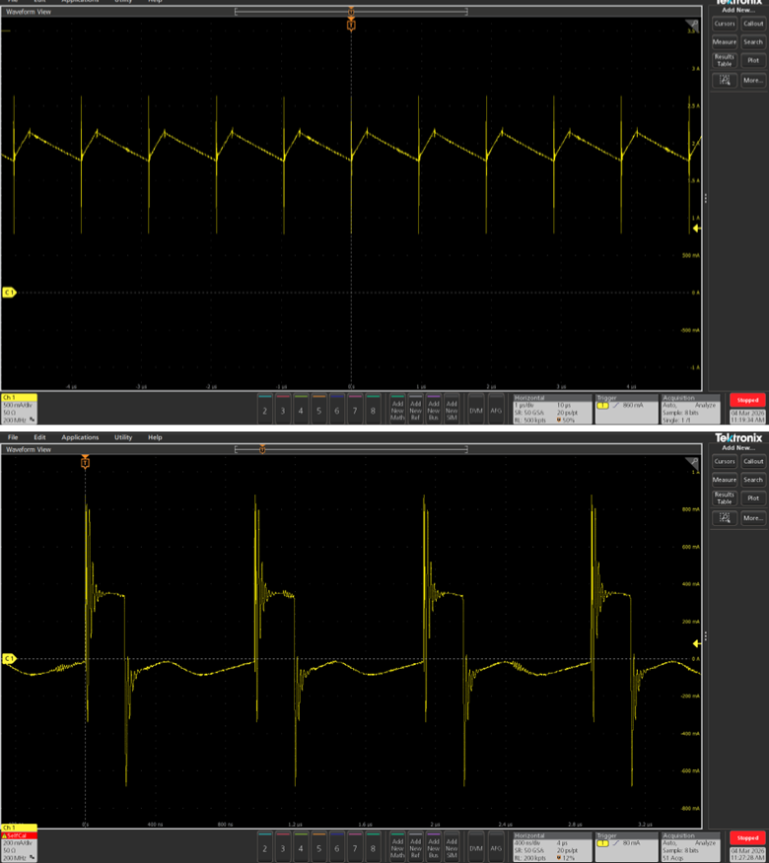Add channel 4 in lower scope settings bar
Viewport: 769px width, 863px height.
(301, 846)
